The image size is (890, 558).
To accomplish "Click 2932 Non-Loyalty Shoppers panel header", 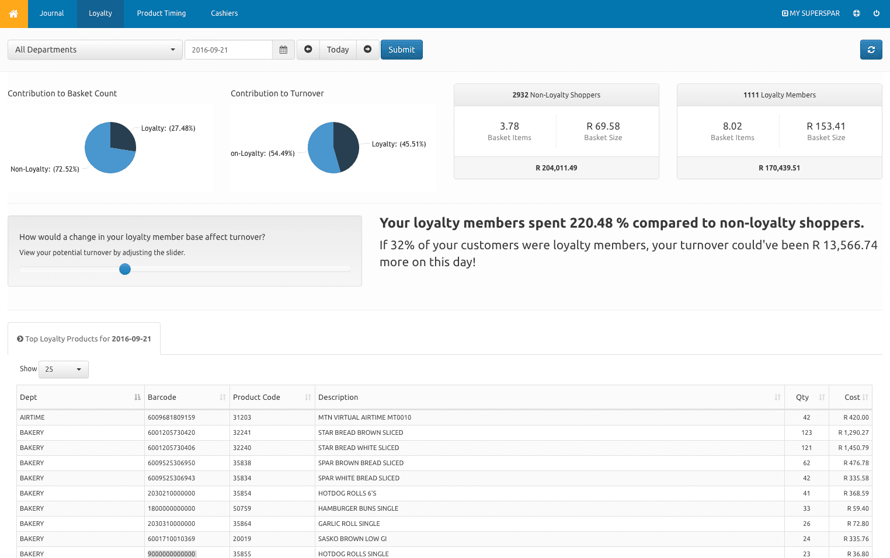I will click(x=557, y=95).
